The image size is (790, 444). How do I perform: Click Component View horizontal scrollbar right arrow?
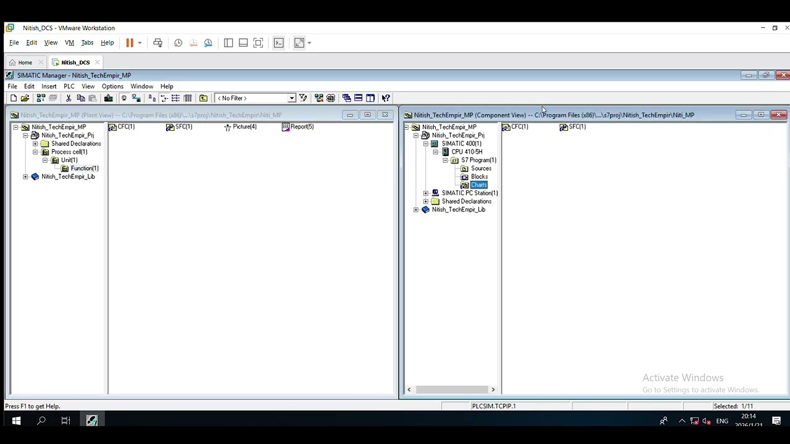493,390
